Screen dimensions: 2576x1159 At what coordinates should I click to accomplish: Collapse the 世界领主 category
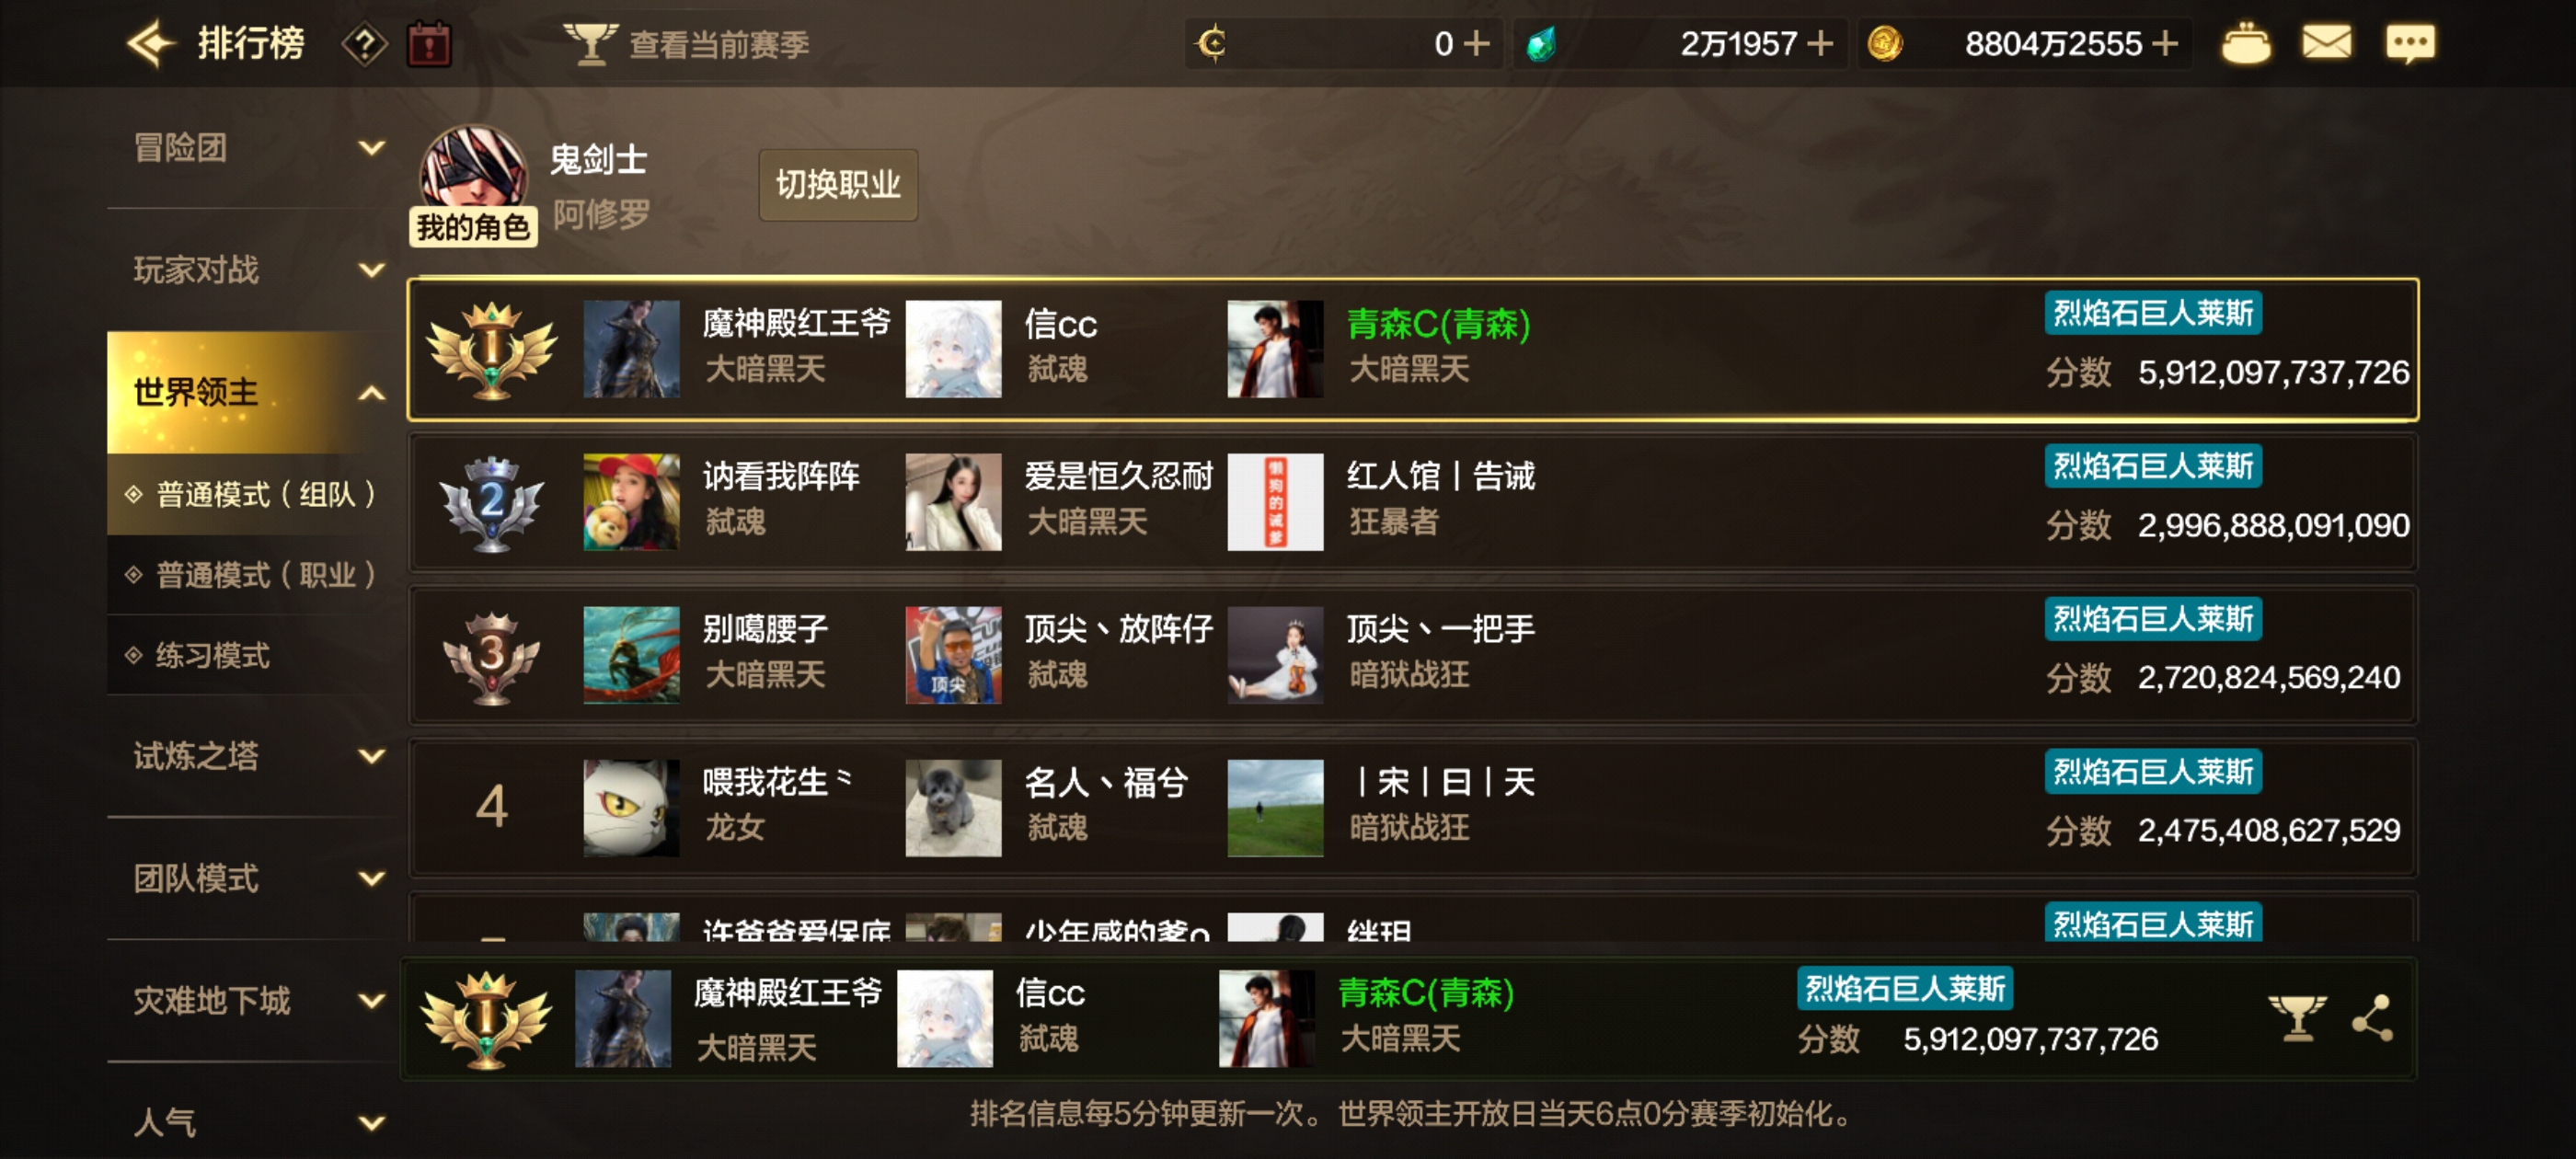coord(252,392)
